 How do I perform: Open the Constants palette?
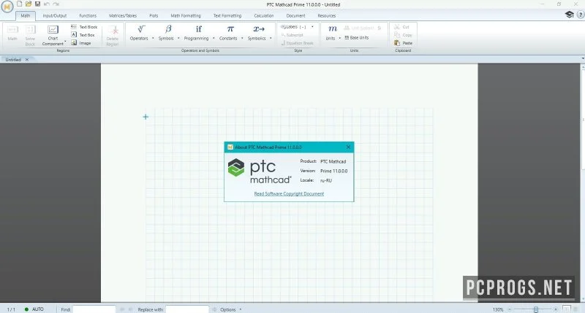point(228,33)
